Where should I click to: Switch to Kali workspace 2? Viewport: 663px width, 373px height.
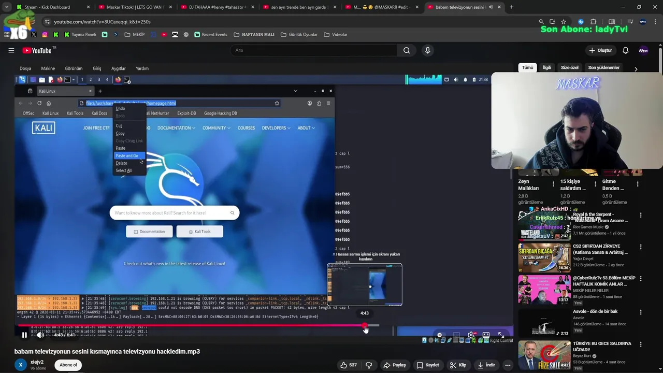90,79
